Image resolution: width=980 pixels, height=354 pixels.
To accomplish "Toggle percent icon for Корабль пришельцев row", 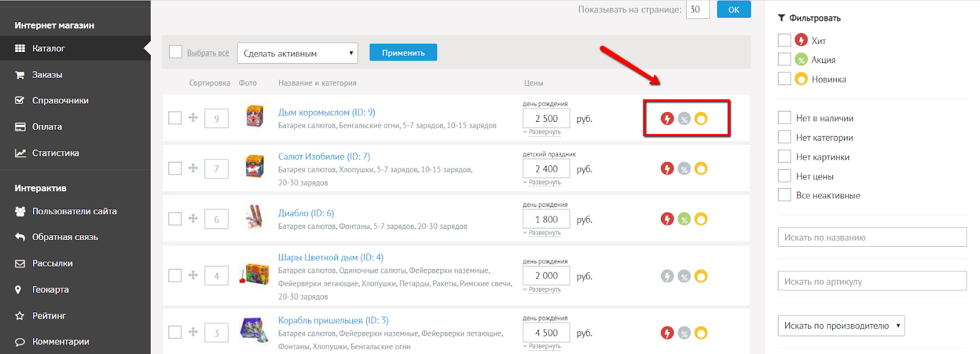I will point(684,333).
